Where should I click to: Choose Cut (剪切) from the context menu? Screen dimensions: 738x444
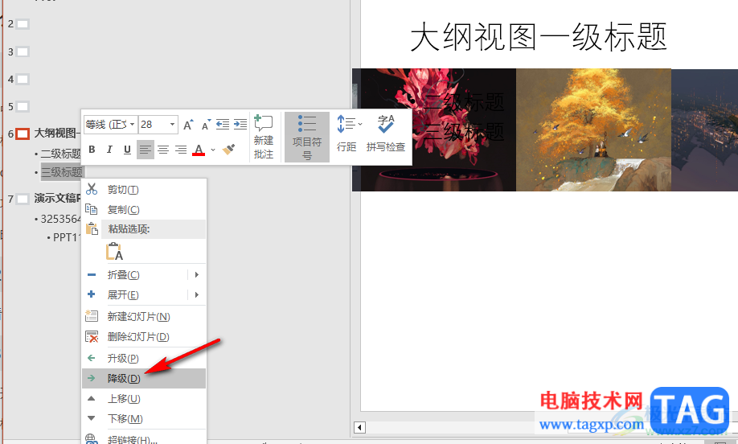[x=144, y=189]
